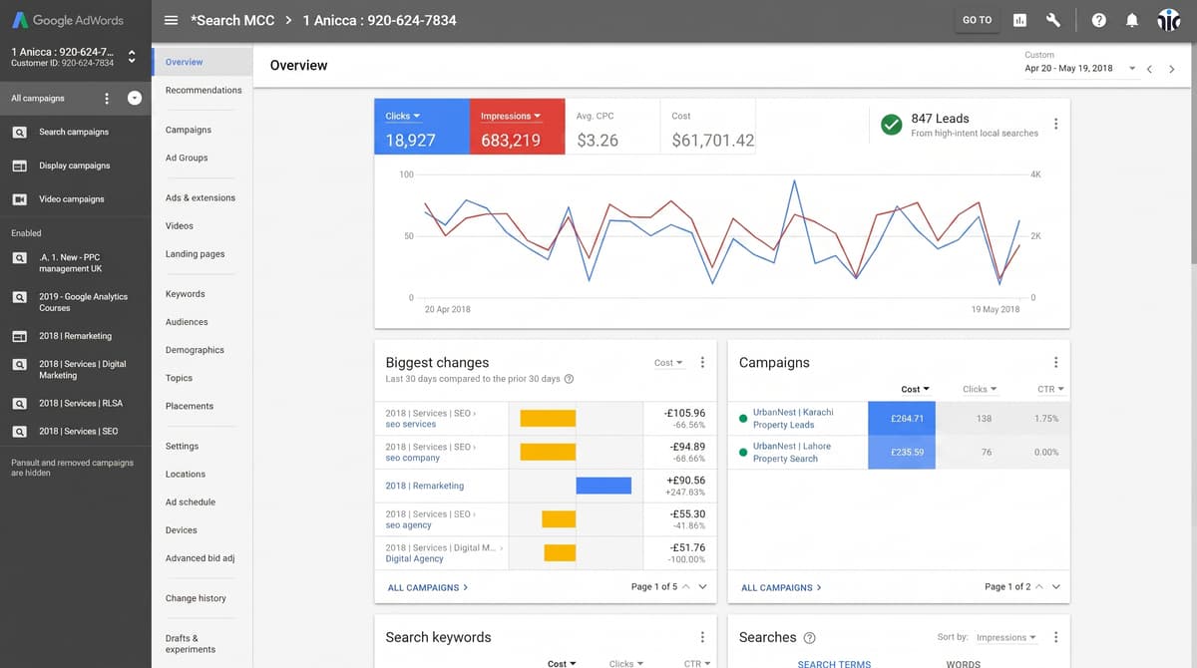1197x668 pixels.
Task: Open the leads card three-dot menu
Action: [x=1055, y=125]
